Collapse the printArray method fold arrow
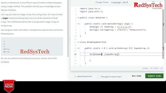 point(78,48)
